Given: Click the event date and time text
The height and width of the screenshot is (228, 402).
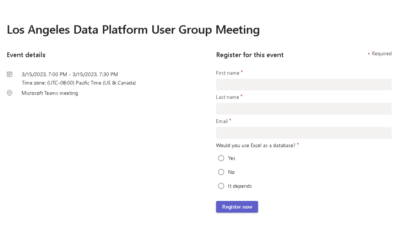Looking at the screenshot, I should (70, 75).
